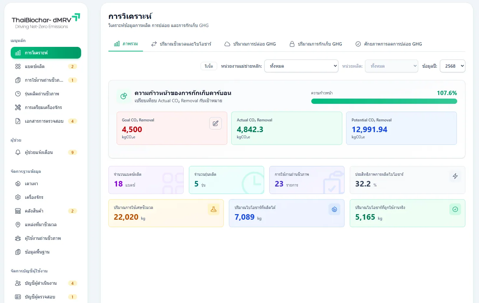Screen dimensions: 479x303
Task: Click the people icon beside ผู้ใช้งานถ่านชีวภาพ
Action: point(18,238)
